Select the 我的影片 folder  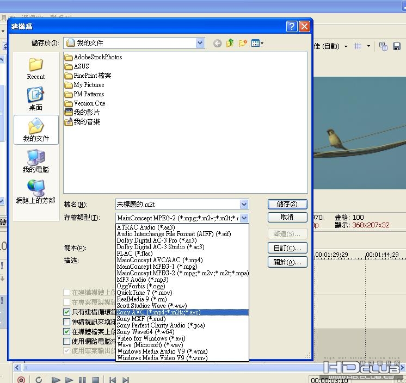pos(82,112)
